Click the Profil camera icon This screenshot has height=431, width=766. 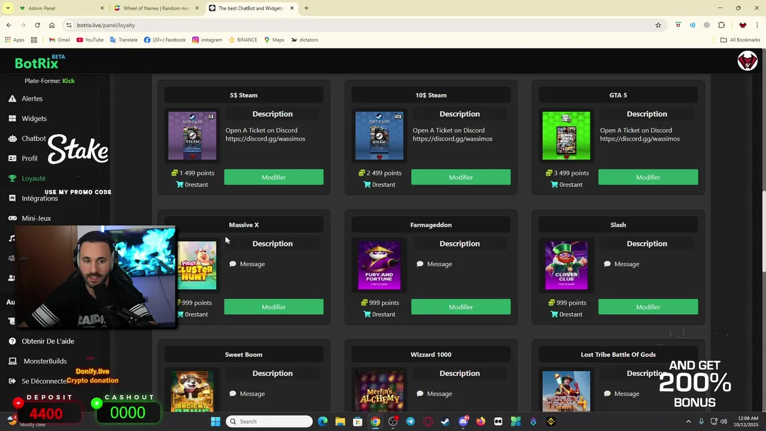[12, 159]
